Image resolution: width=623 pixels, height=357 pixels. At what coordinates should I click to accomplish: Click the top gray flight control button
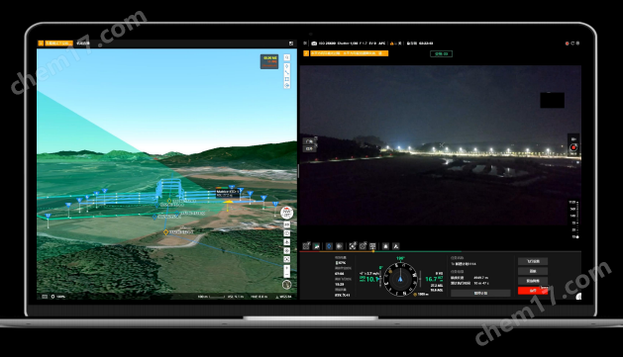pos(533,261)
